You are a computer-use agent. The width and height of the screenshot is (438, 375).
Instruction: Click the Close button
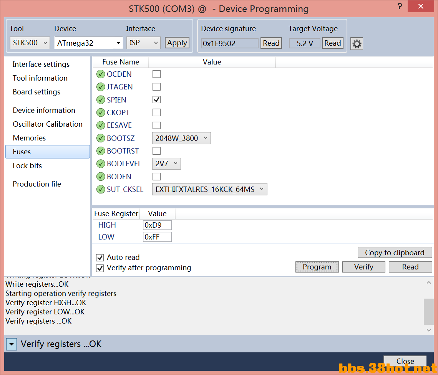[x=405, y=362]
